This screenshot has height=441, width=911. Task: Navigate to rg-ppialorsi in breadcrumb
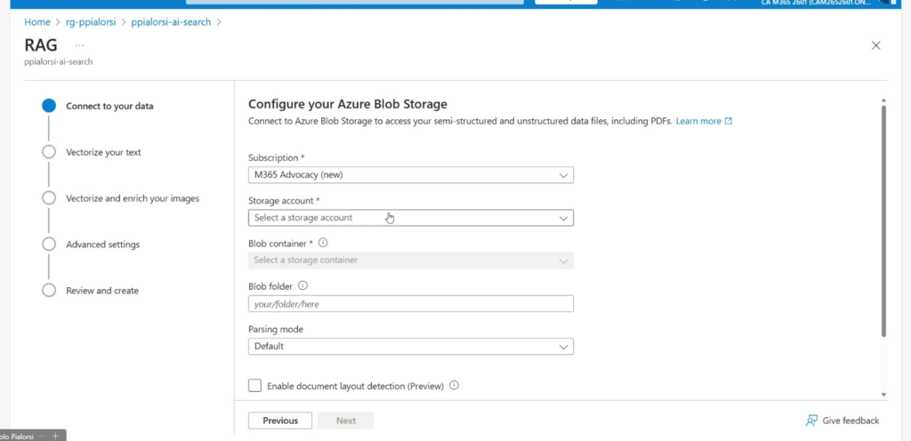point(91,22)
